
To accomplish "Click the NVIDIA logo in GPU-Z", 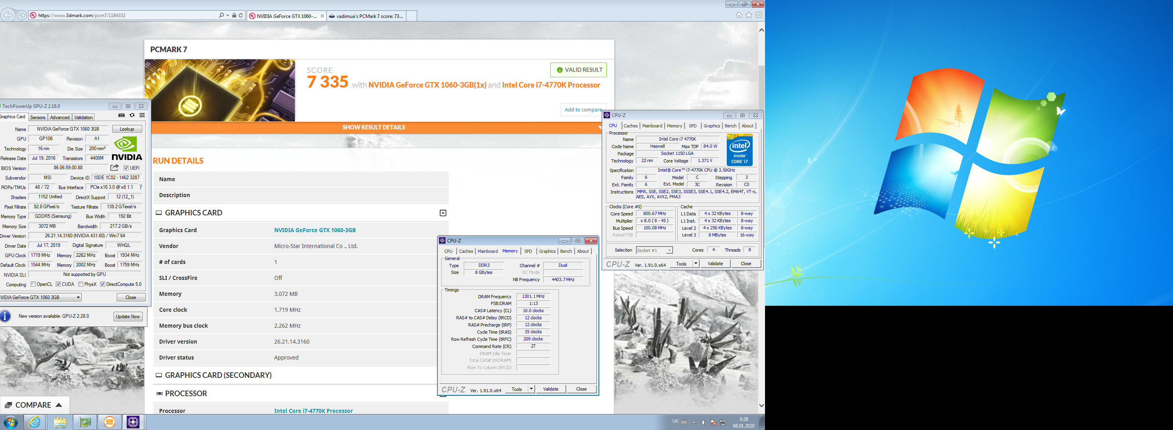I will coord(127,149).
